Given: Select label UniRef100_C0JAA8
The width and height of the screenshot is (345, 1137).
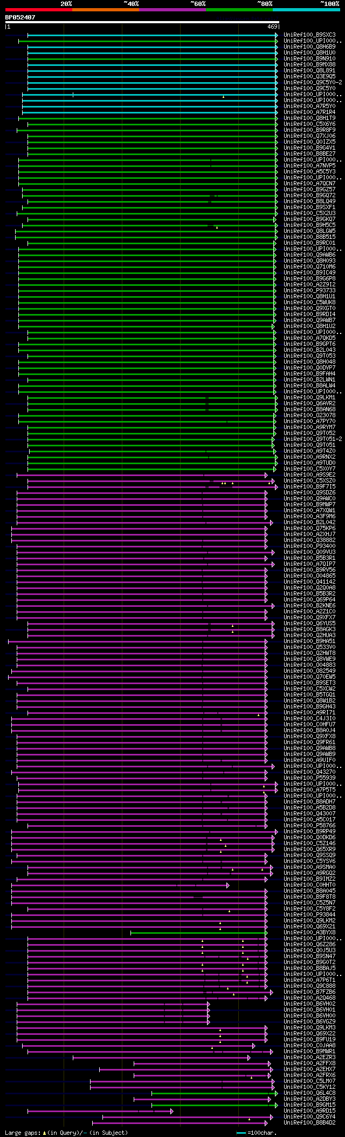Looking at the screenshot, I should 309,1046.
